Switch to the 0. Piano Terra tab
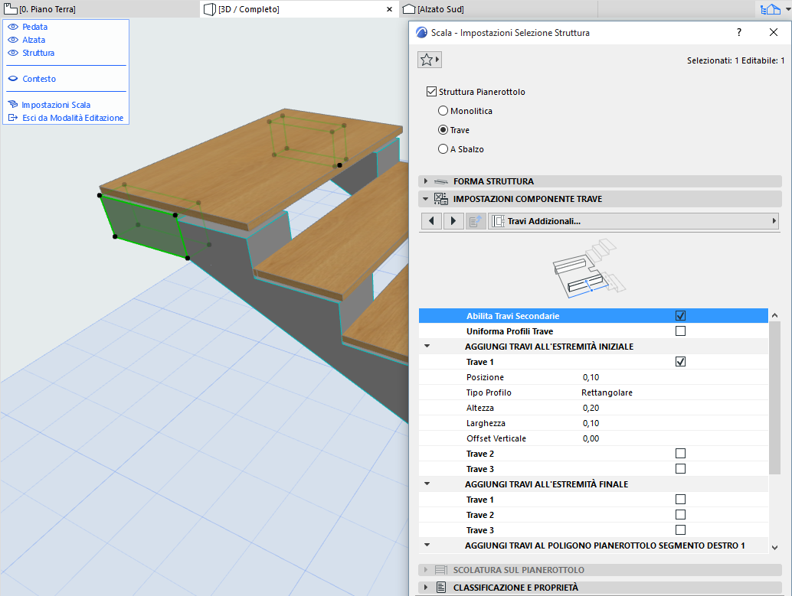Screen dimensions: 792x596 tap(46, 9)
